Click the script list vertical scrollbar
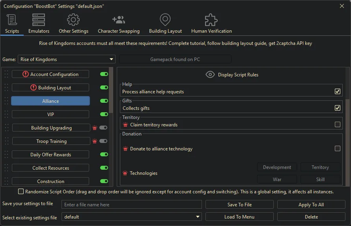The height and width of the screenshot is (226, 351). click(x=111, y=90)
